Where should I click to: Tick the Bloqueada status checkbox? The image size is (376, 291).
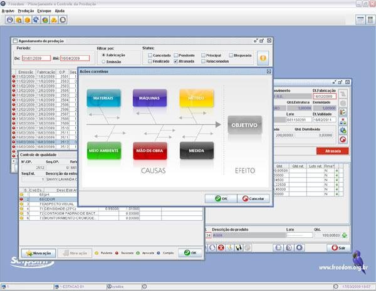[231, 55]
